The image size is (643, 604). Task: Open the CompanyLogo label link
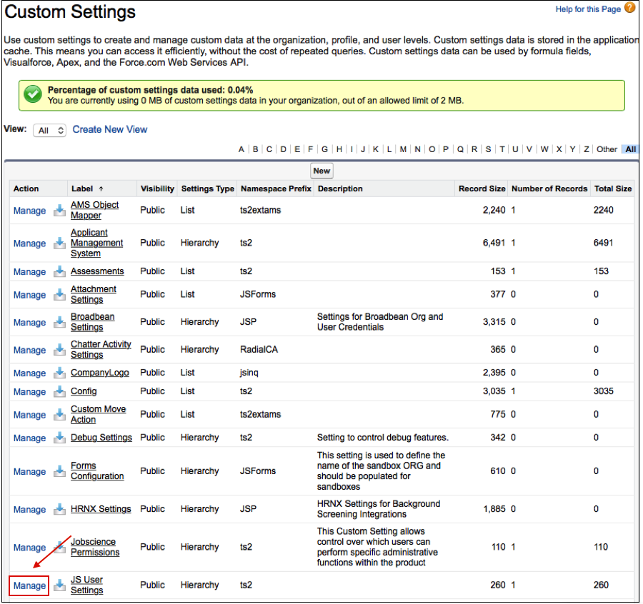click(99, 373)
